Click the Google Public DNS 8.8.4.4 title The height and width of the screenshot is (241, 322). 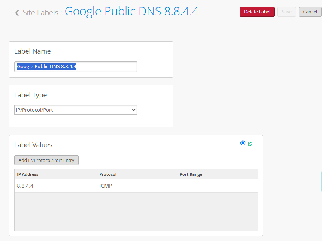click(x=132, y=12)
